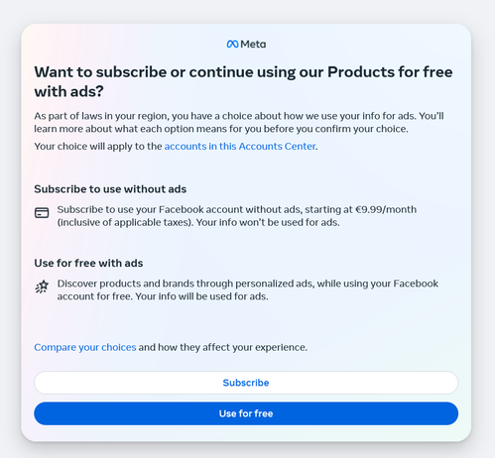Click the Use for free with ads heading
This screenshot has width=495, height=458.
(x=88, y=263)
